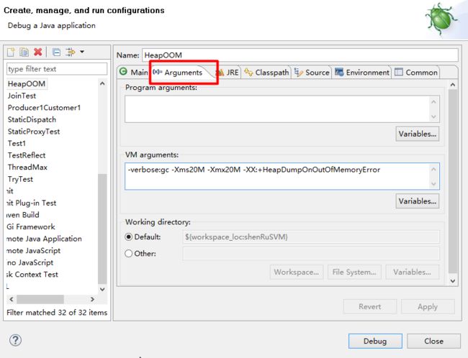This screenshot has width=468, height=358.
Task: Select the Default working directory radio button
Action: point(129,237)
